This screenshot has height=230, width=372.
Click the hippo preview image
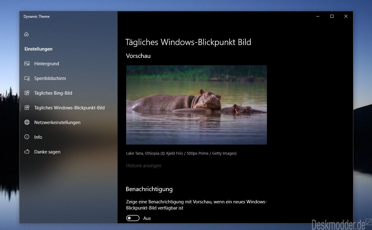point(197,105)
